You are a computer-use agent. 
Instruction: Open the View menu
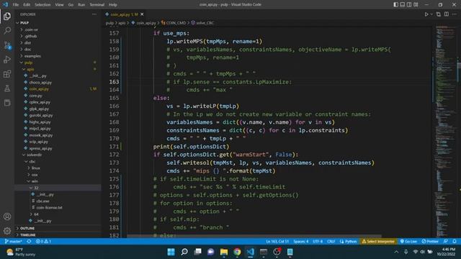59,5
